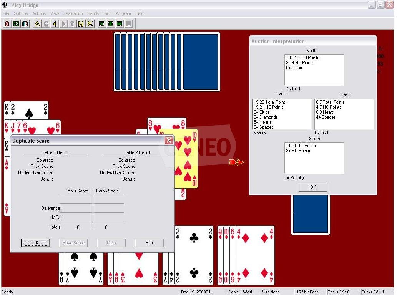Click OK in the Duplicate Score dialog
The image size is (397, 295).
pyautogui.click(x=35, y=243)
